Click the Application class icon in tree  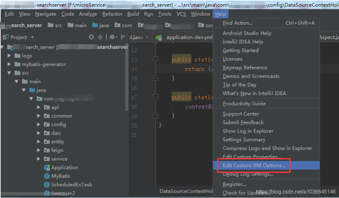point(47,168)
